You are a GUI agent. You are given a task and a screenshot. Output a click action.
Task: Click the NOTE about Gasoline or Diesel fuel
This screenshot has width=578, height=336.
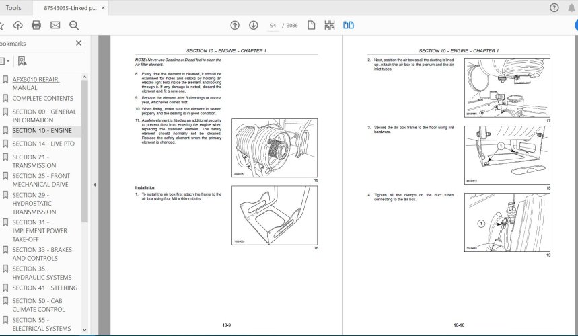[178, 62]
